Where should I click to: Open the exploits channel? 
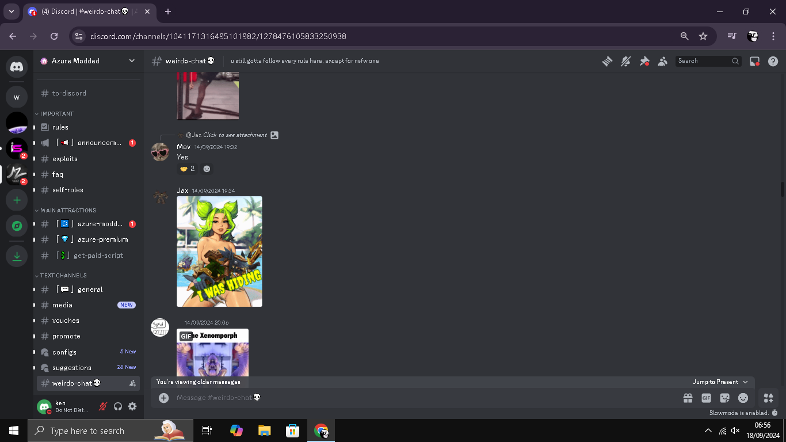[89, 159]
